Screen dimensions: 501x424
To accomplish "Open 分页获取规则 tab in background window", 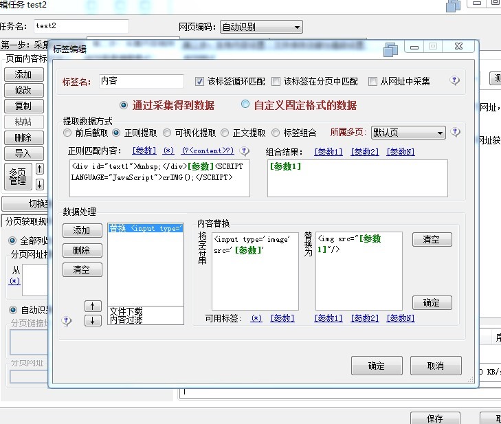I will (25, 221).
